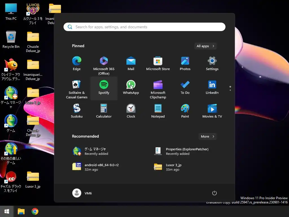Image resolution: width=289 pixels, height=217 pixels.
Task: Select Chuzzle Deluxe_jp folder on desktop
Action: (33, 42)
